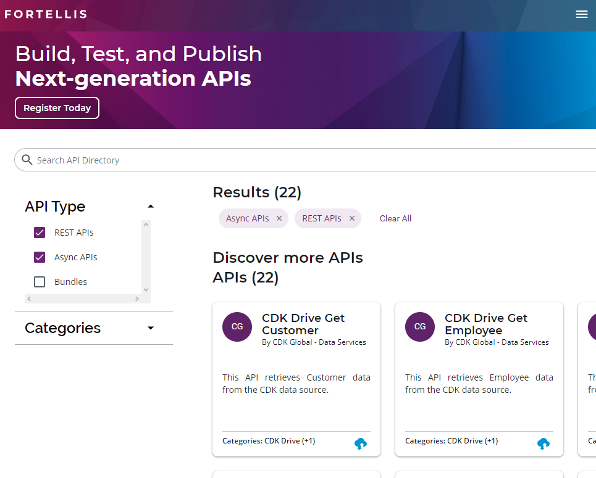Click CG avatar on Get Customer card
Viewport: 596px width, 478px height.
tap(237, 326)
